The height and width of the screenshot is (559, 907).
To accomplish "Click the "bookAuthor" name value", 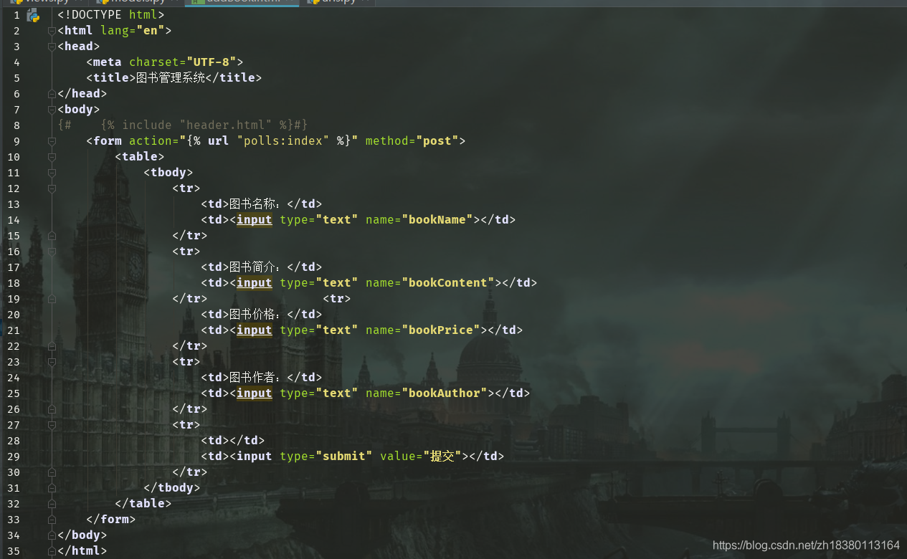I will 445,393.
